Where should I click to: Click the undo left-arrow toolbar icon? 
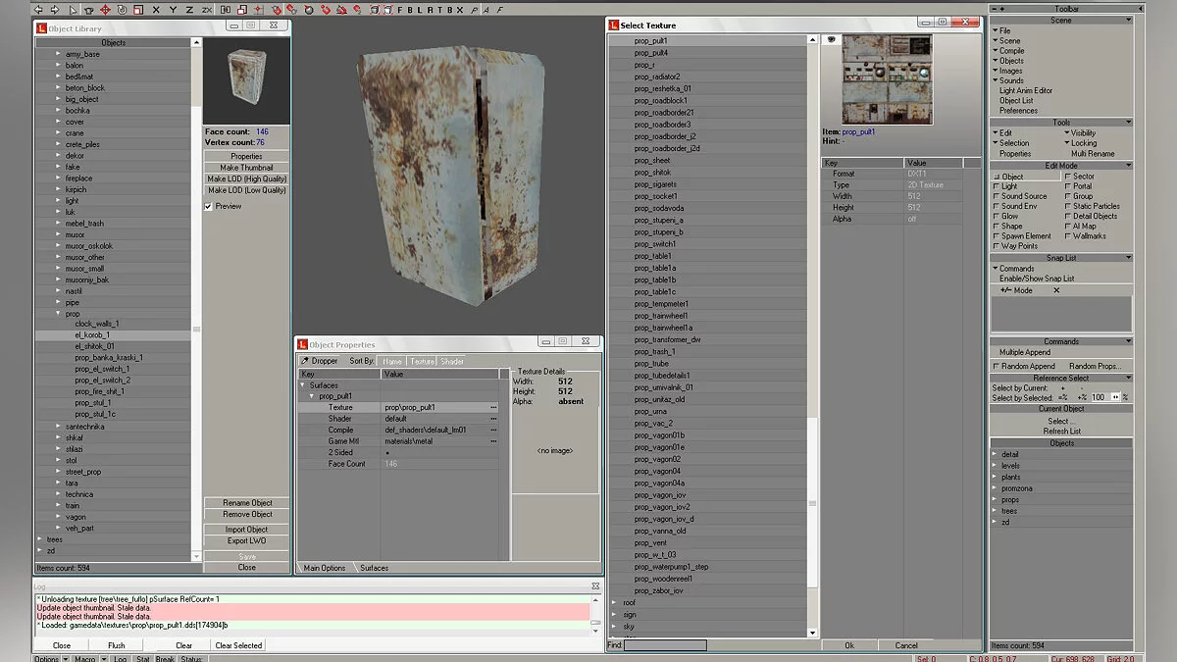coord(39,9)
